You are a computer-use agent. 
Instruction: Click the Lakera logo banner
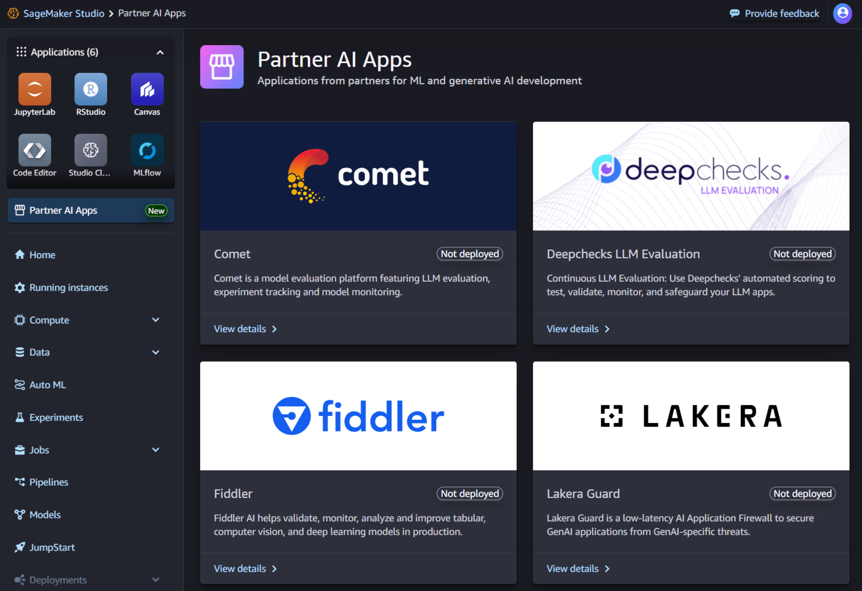[691, 416]
